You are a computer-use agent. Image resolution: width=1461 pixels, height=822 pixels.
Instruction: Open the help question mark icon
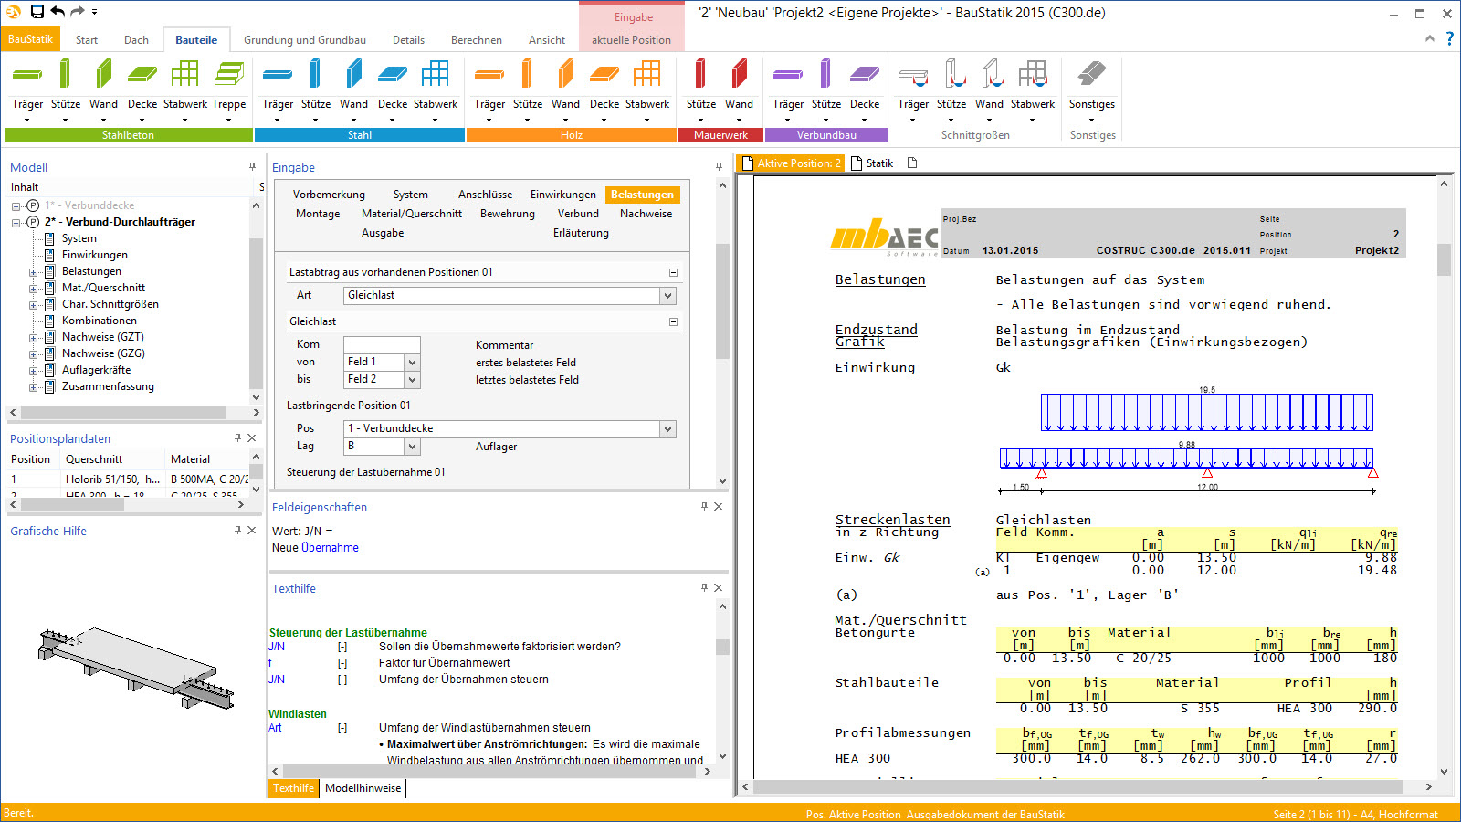1449,39
